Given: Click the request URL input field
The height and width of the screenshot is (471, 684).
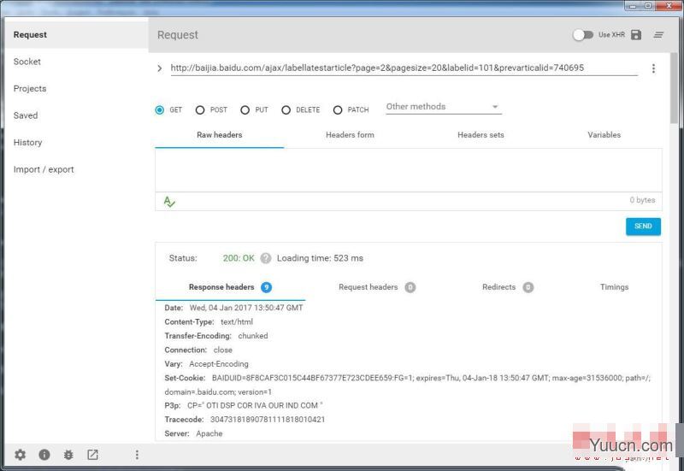Looking at the screenshot, I should pyautogui.click(x=404, y=68).
